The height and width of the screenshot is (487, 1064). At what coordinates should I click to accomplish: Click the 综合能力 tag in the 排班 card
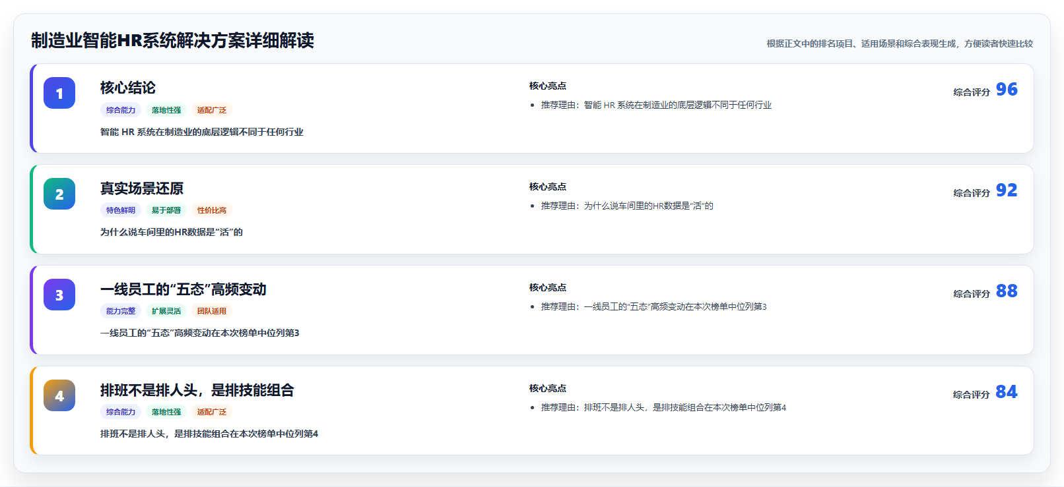click(x=121, y=412)
